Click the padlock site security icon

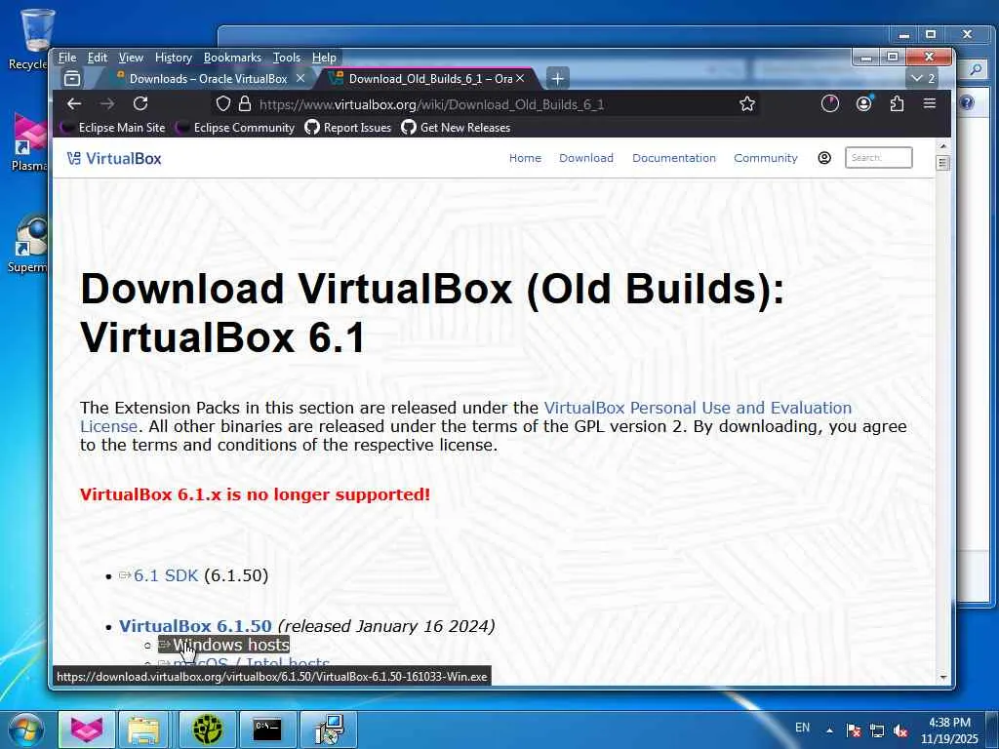245,103
